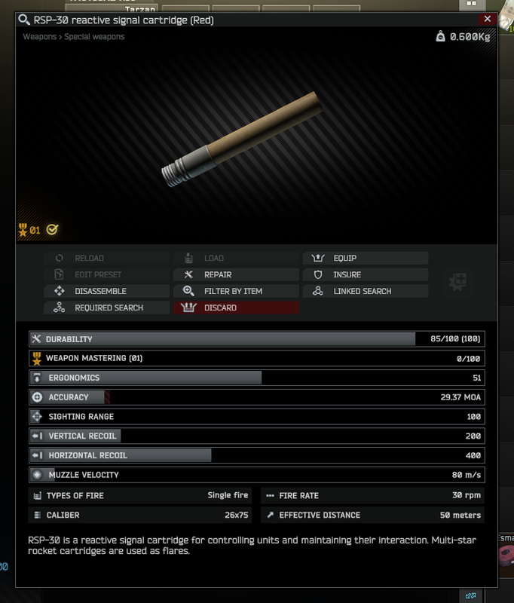The image size is (514, 603).
Task: Choose Disassemble option
Action: [x=106, y=291]
